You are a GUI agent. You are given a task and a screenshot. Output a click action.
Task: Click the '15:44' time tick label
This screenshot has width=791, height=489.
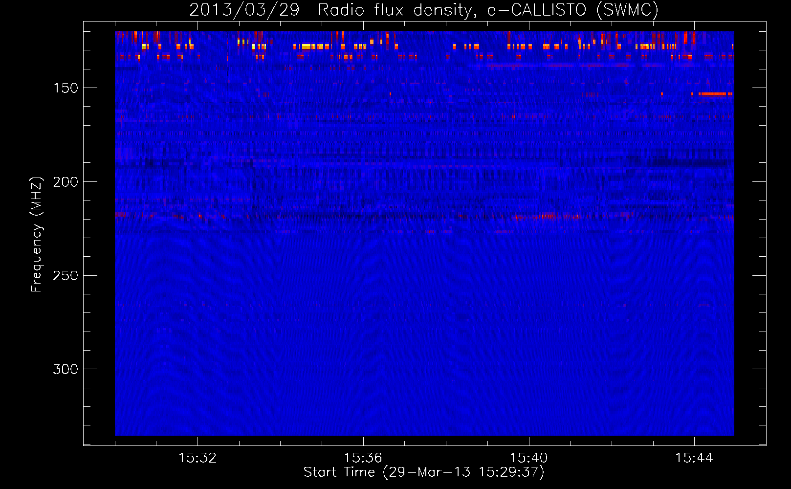tap(694, 458)
